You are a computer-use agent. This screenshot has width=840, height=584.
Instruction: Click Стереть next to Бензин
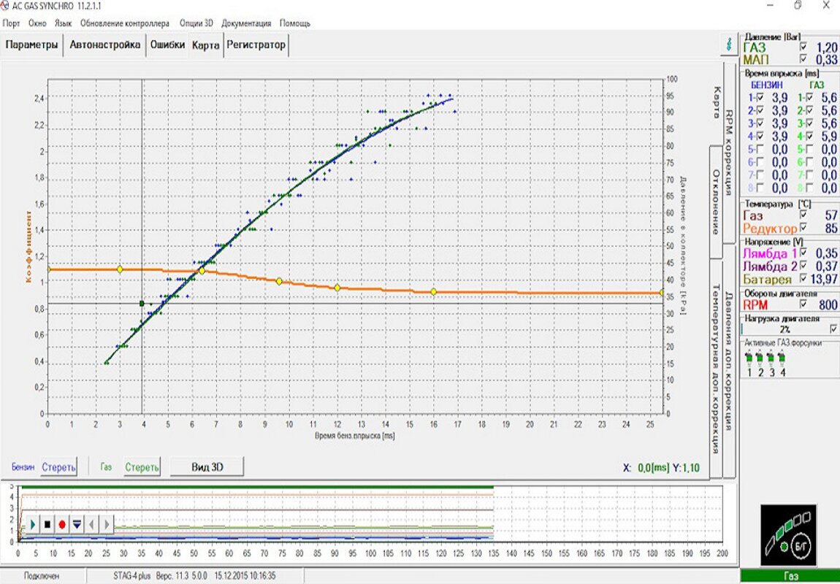tap(58, 467)
